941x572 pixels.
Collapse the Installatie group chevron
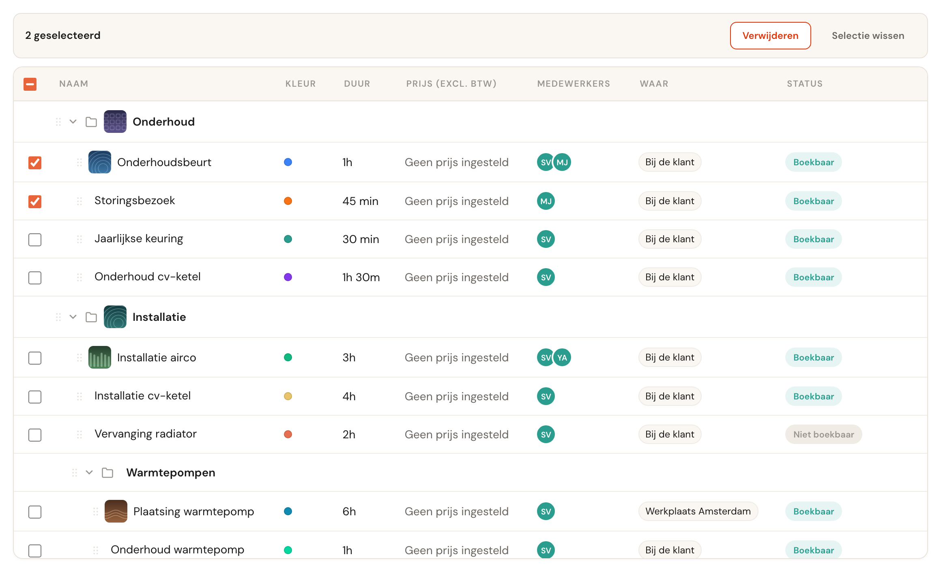pyautogui.click(x=73, y=317)
